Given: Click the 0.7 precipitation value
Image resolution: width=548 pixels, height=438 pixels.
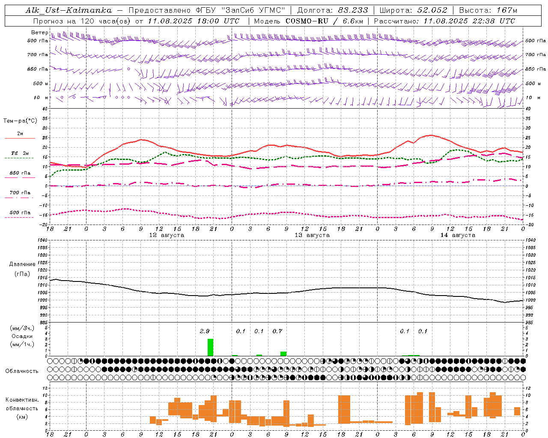Looking at the screenshot, I should [x=277, y=331].
